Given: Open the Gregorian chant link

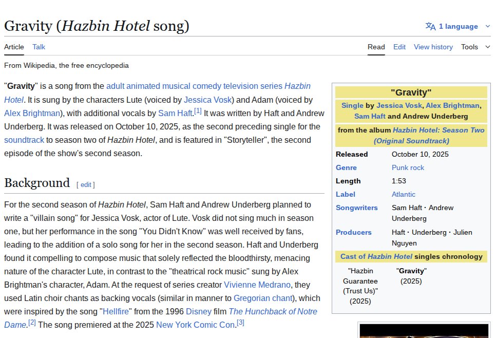Looking at the screenshot, I should [263, 298].
